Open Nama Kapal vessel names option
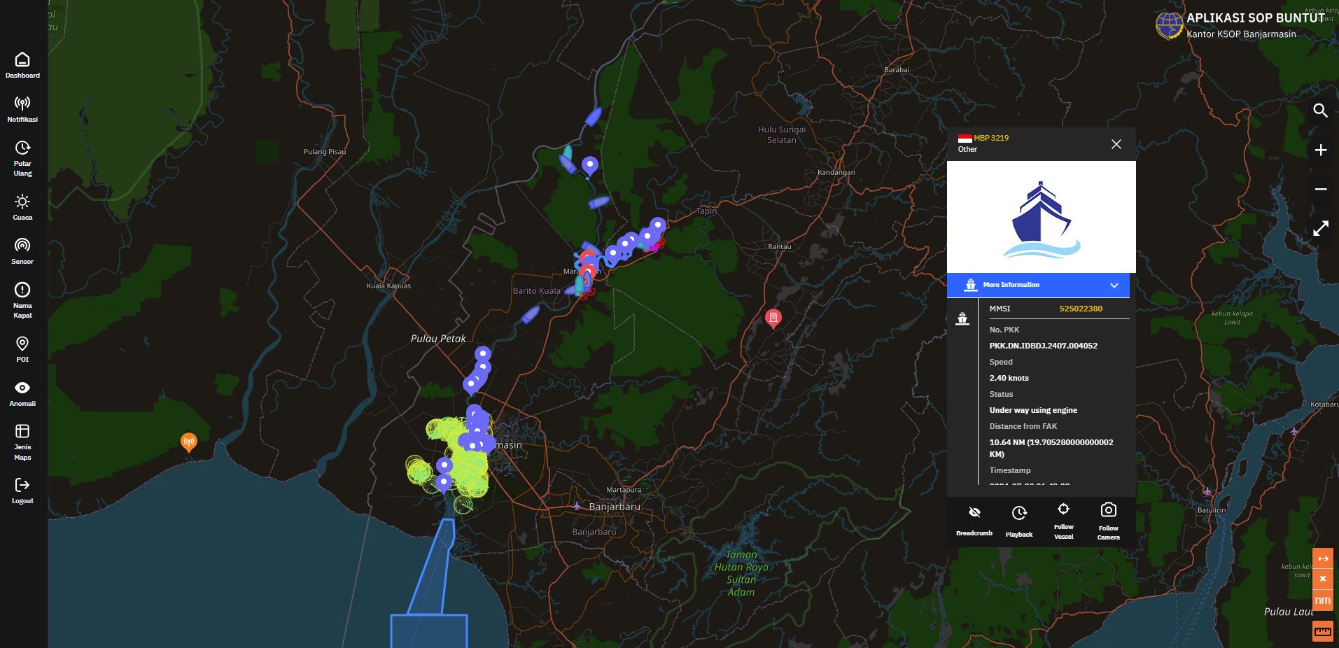The image size is (1339, 648). coord(22,300)
